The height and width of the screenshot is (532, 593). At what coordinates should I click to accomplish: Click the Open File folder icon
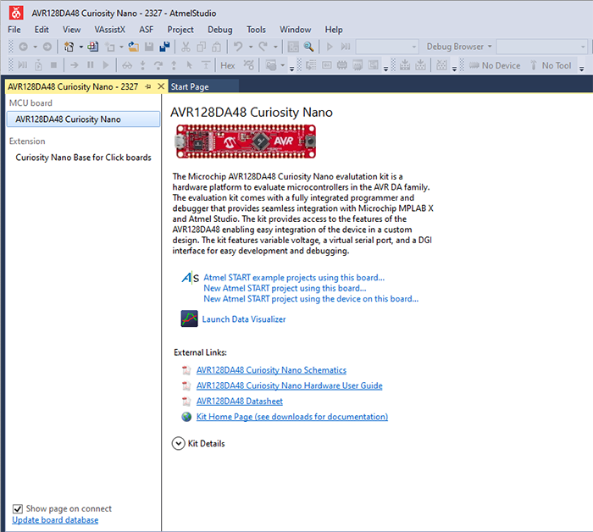[x=132, y=47]
